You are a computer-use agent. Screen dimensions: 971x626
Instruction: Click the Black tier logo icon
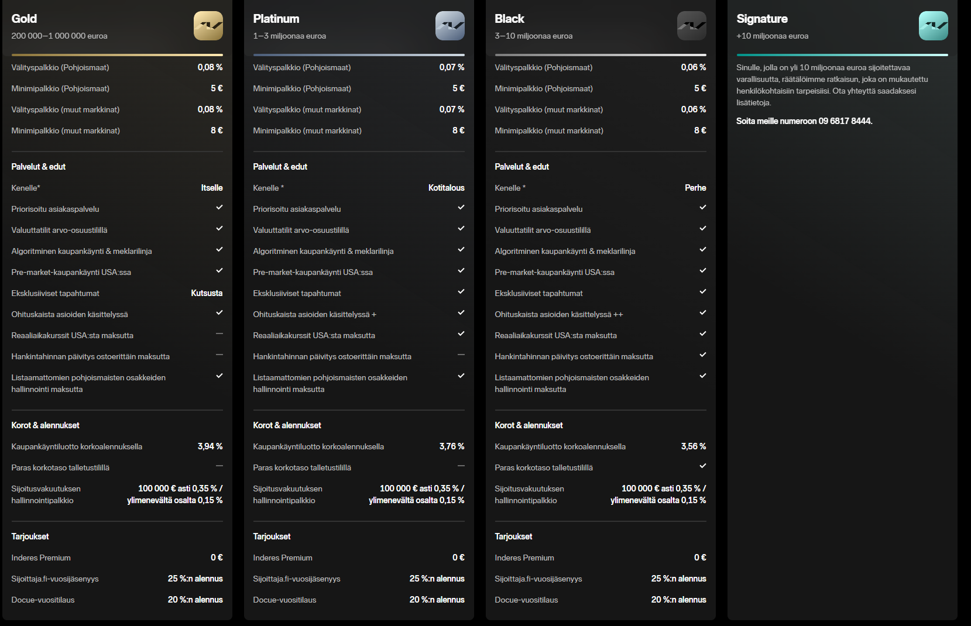coord(691,26)
